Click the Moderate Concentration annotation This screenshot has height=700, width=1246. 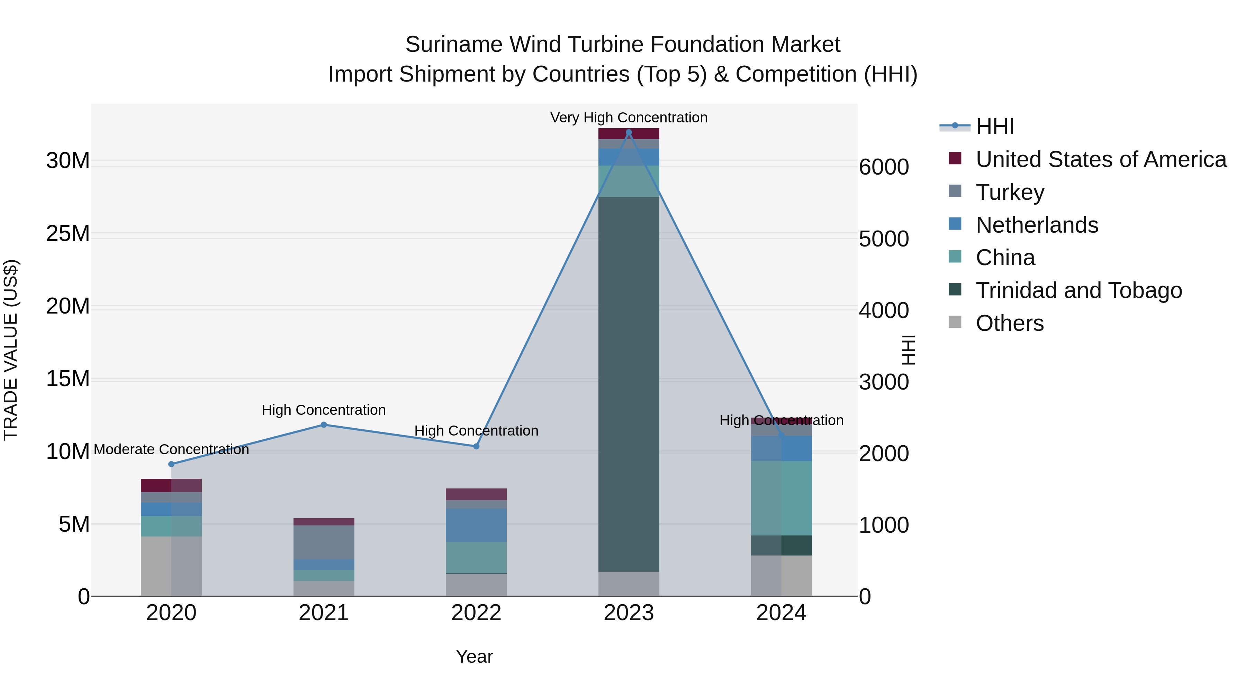tap(171, 449)
